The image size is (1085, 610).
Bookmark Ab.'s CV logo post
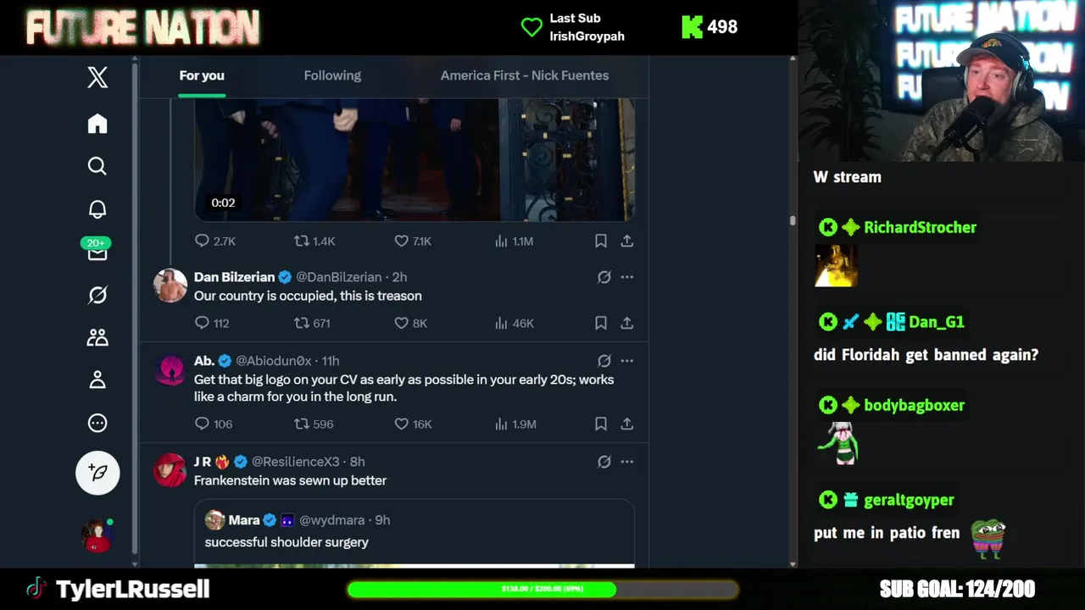[x=601, y=424]
